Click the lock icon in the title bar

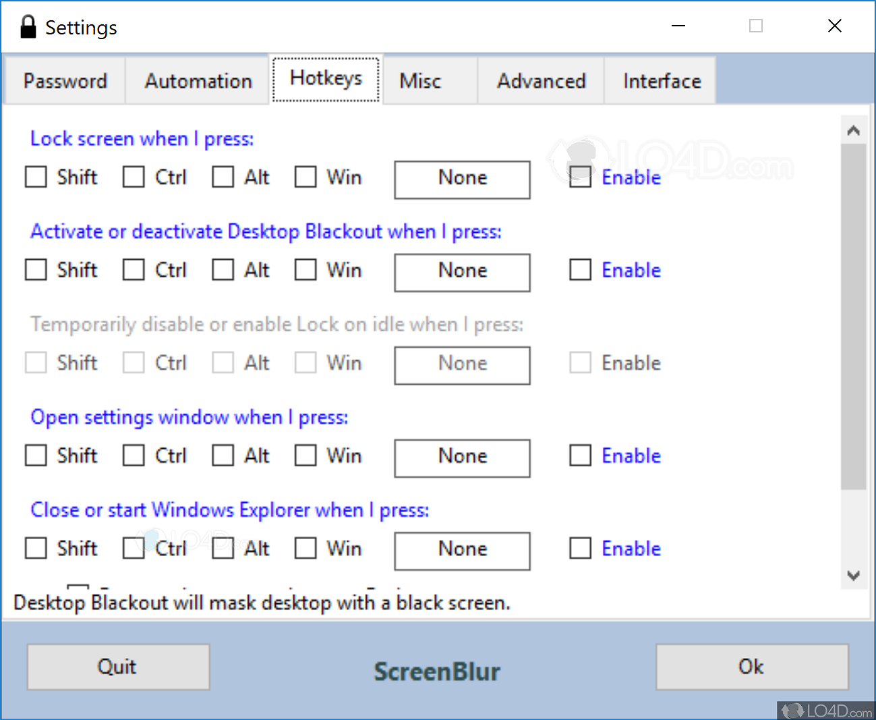28,26
